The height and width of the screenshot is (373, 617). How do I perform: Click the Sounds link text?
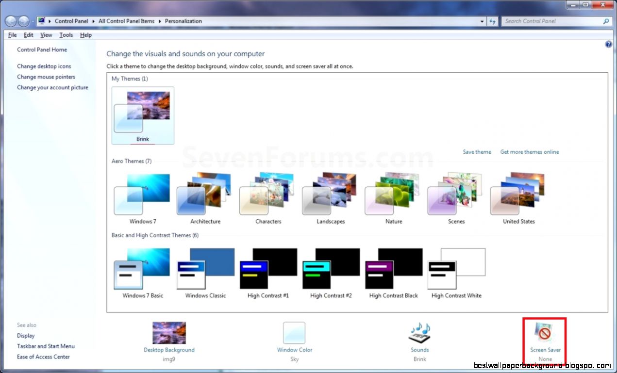tap(420, 350)
